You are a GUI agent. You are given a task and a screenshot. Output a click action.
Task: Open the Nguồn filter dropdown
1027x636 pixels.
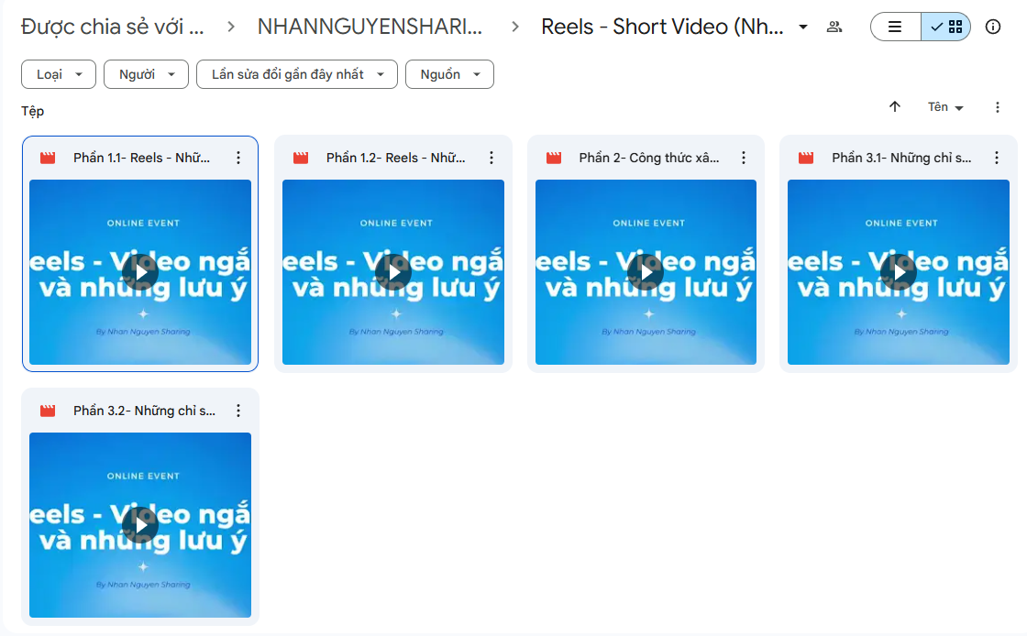(x=449, y=74)
